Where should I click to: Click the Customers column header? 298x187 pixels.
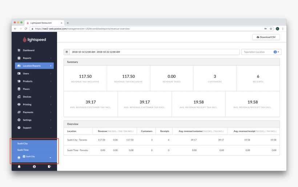[x=146, y=131]
